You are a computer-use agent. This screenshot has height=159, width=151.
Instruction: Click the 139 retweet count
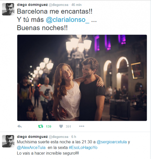click(49, 126)
